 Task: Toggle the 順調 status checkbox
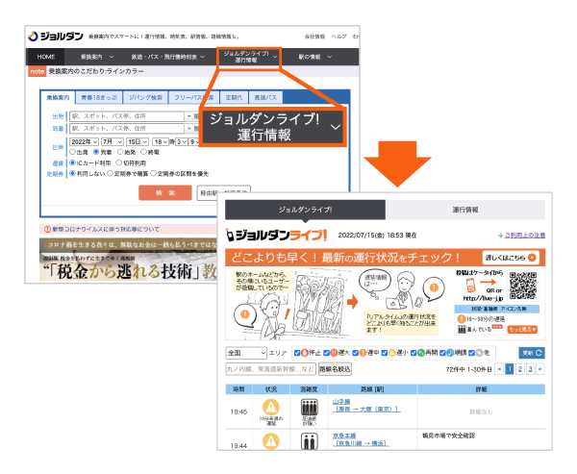442,353
